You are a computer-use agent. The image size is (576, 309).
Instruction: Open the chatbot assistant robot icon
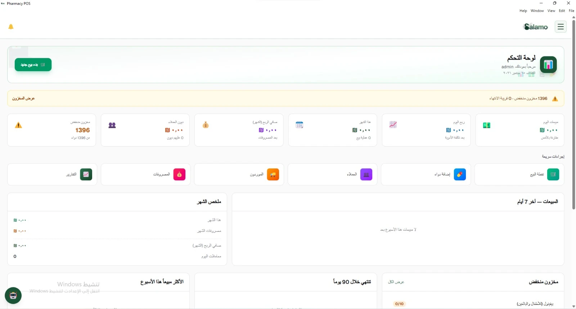click(13, 295)
